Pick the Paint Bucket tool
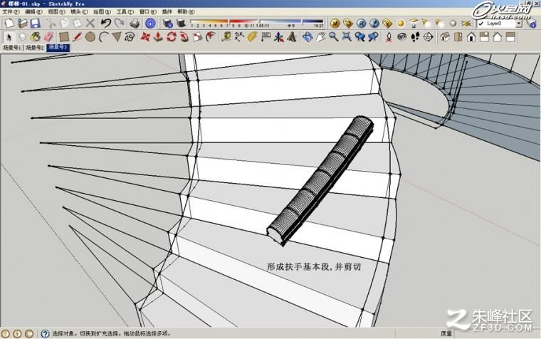The width and height of the screenshot is (541, 339). click(36, 36)
